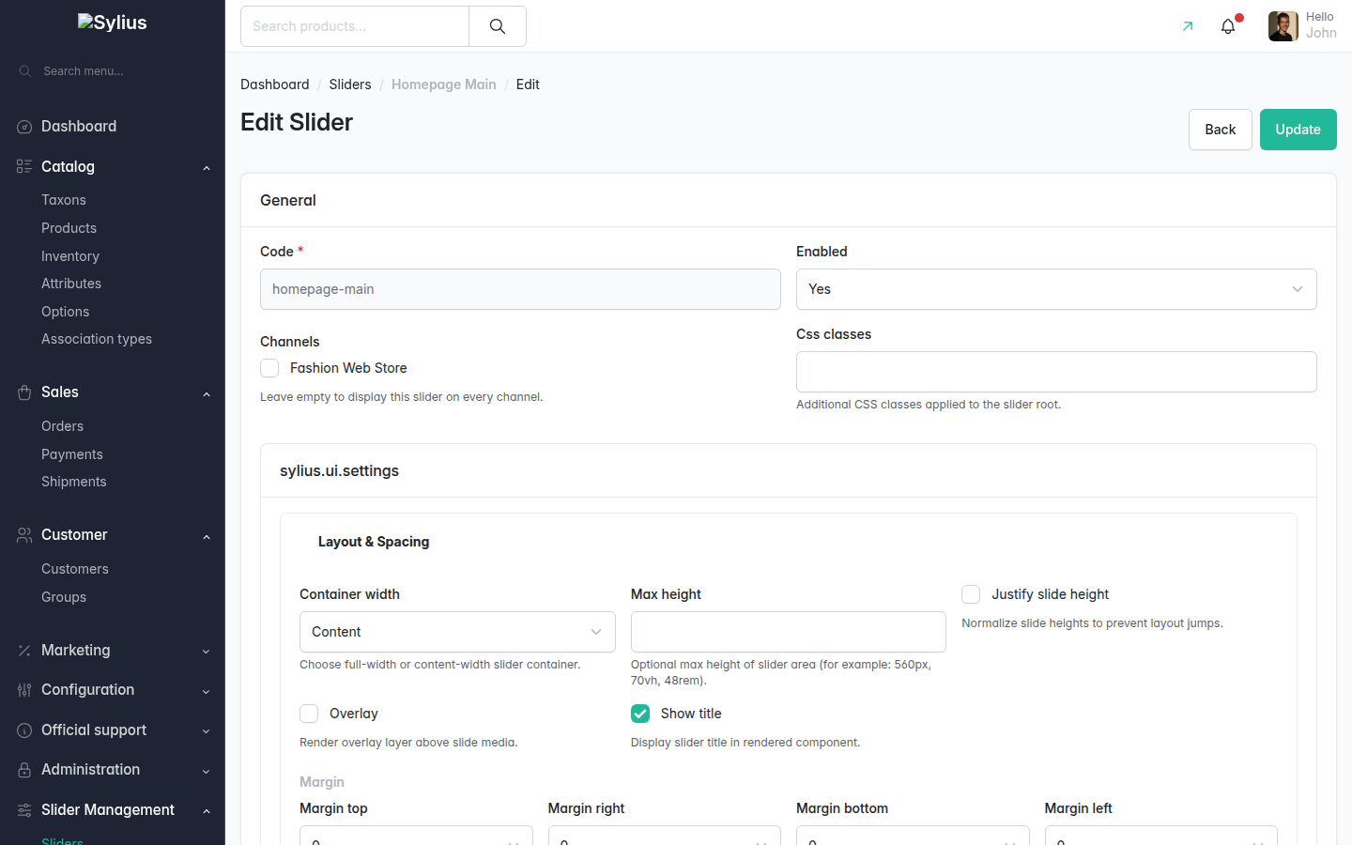This screenshot has width=1352, height=845.
Task: Open Shipments in the sidebar
Action: [x=74, y=482]
